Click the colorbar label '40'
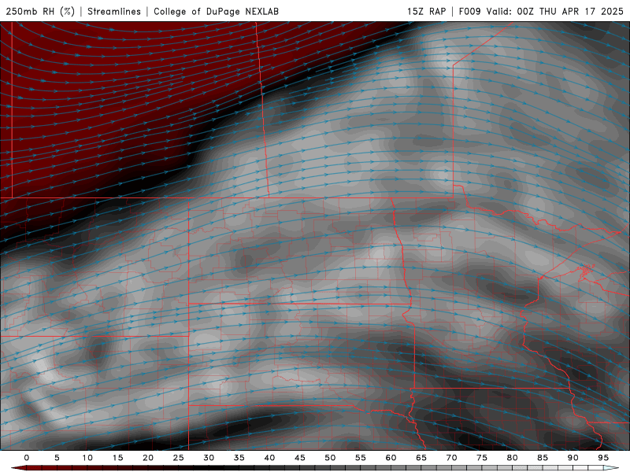 [269, 458]
